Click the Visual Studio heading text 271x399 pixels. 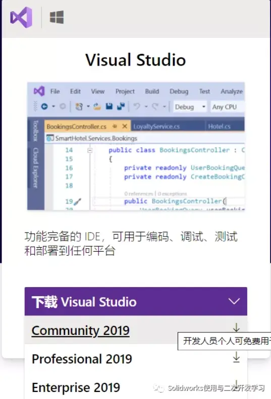135,60
